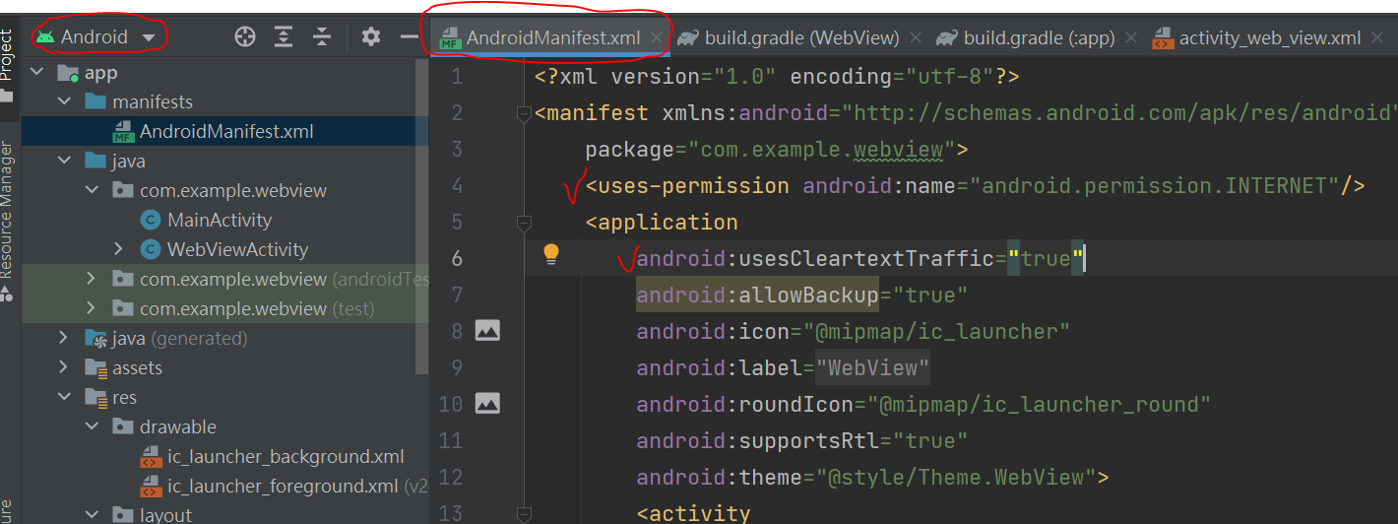Collapse the layout folder
Screen dimensions: 1398x524
(93, 514)
